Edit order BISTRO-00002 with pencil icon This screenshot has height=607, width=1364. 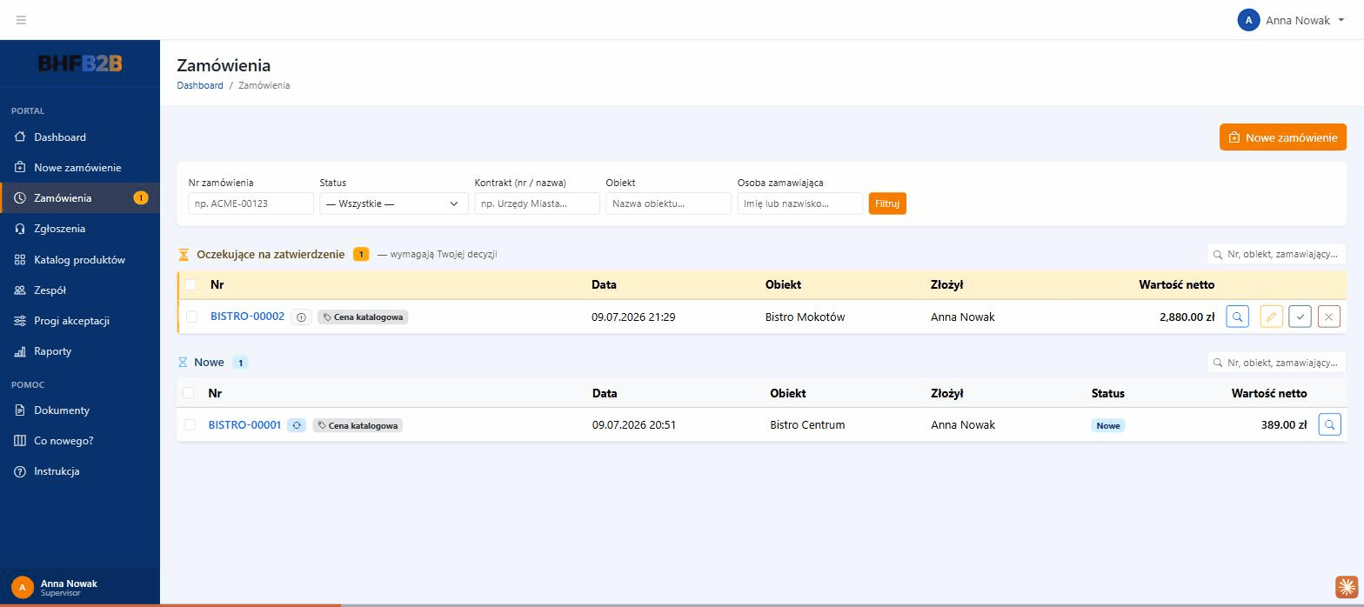coord(1271,317)
